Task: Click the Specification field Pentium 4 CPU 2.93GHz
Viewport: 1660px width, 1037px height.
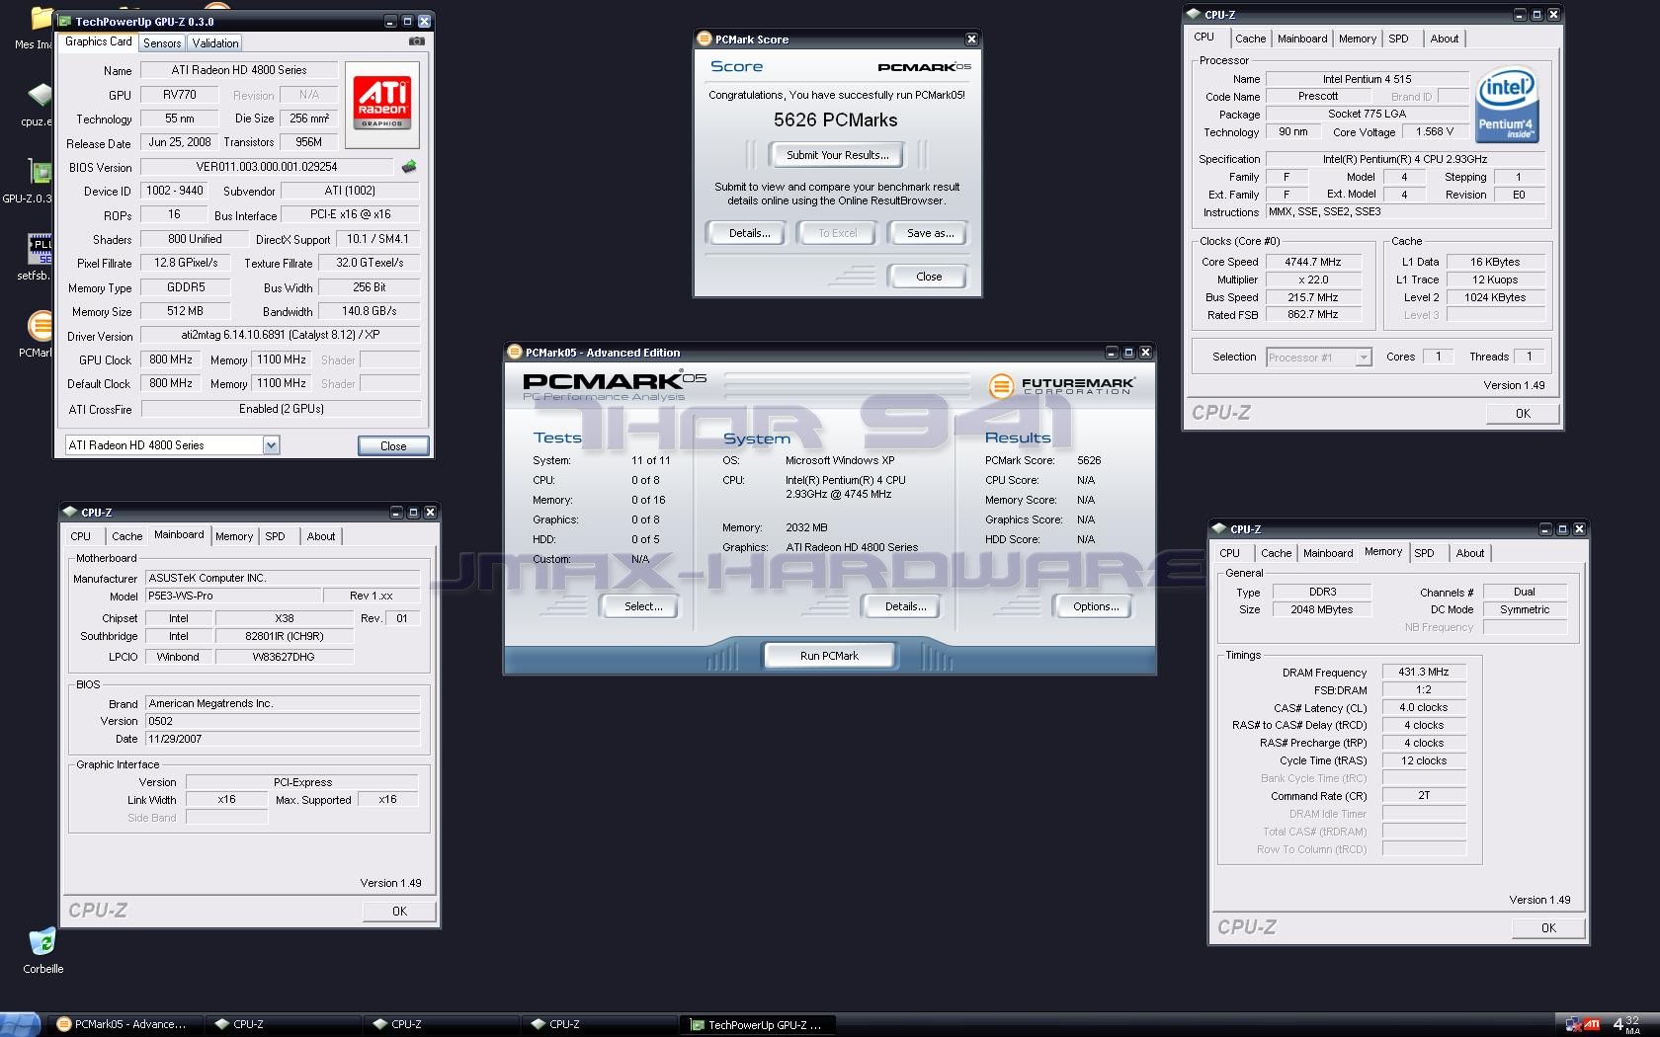Action: [x=1404, y=159]
